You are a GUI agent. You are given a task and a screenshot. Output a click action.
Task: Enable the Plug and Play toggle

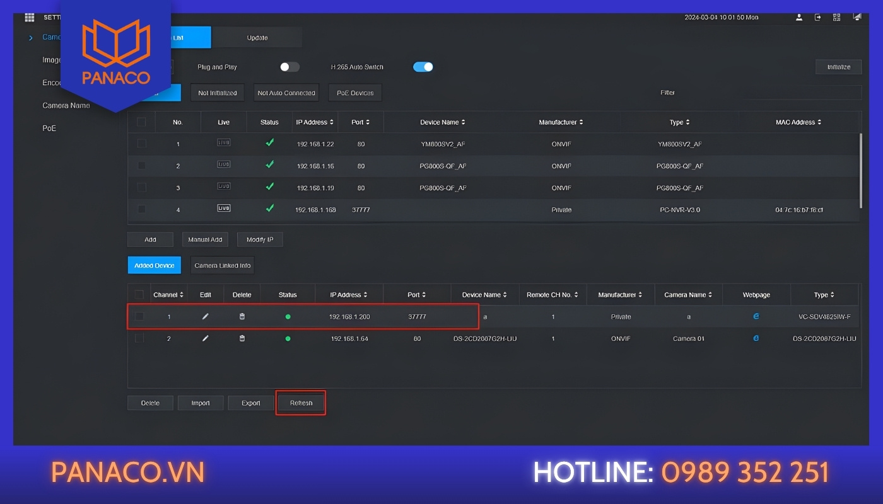(x=289, y=67)
